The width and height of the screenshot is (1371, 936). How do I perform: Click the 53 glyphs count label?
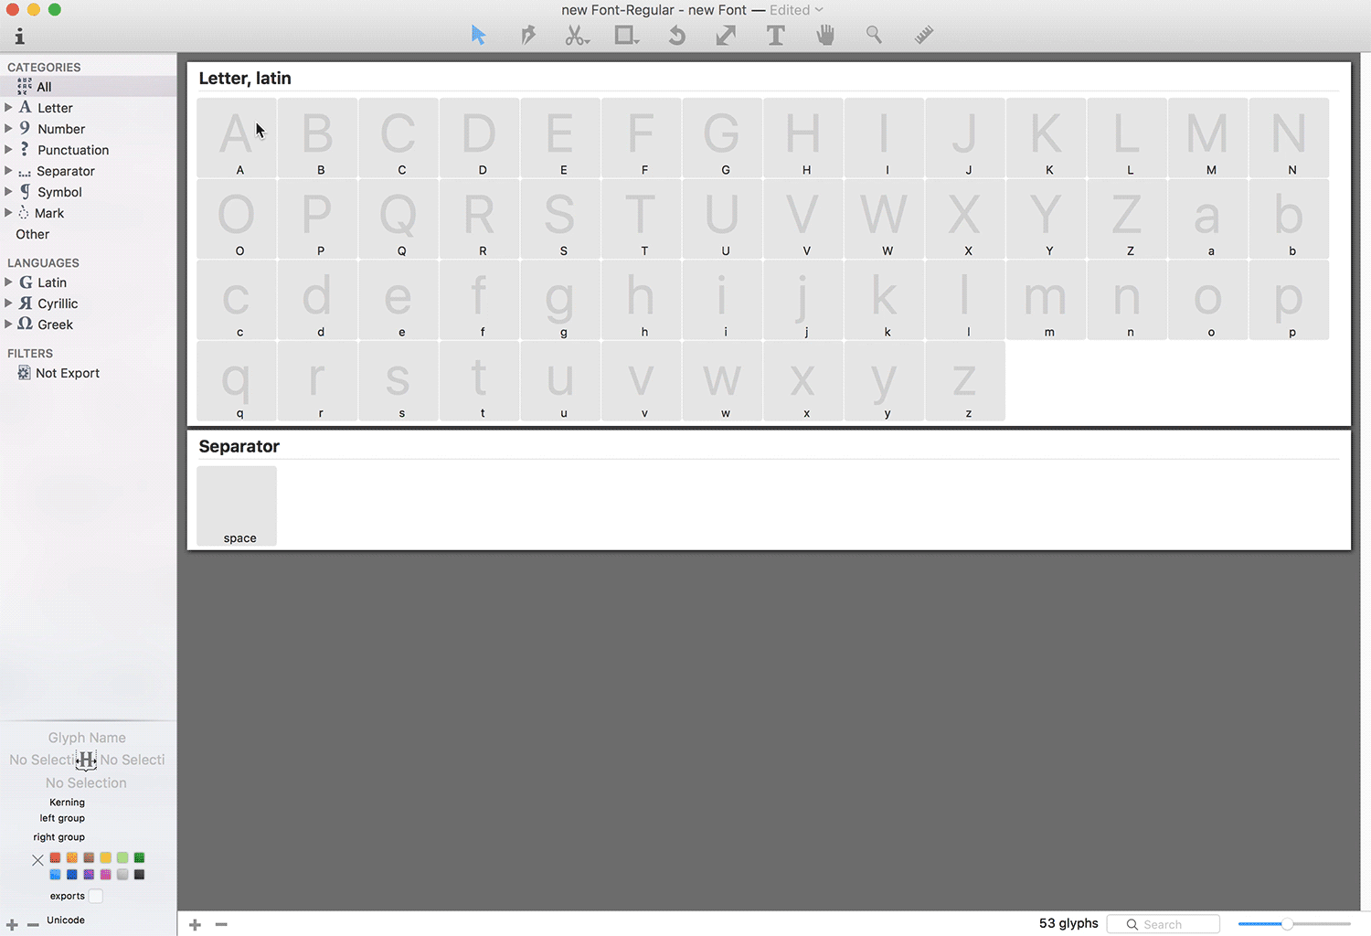(x=1068, y=923)
